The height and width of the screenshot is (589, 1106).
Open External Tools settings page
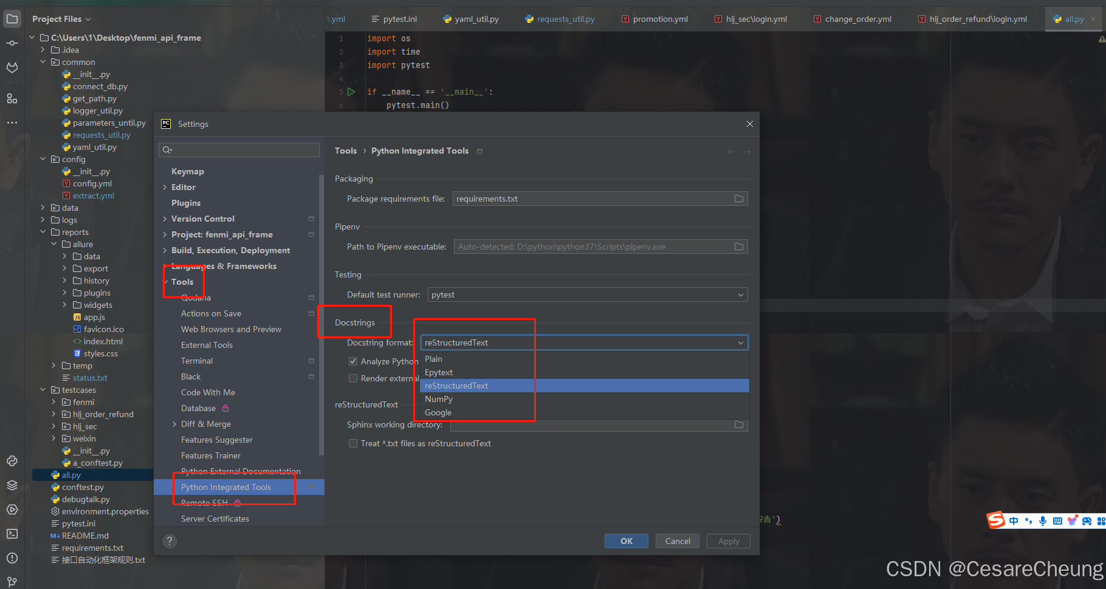[207, 345]
